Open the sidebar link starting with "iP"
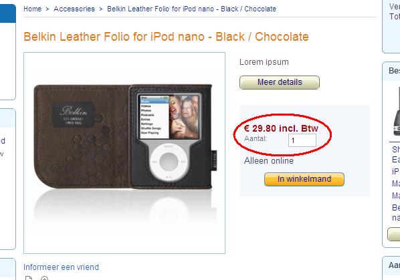 pos(396,172)
